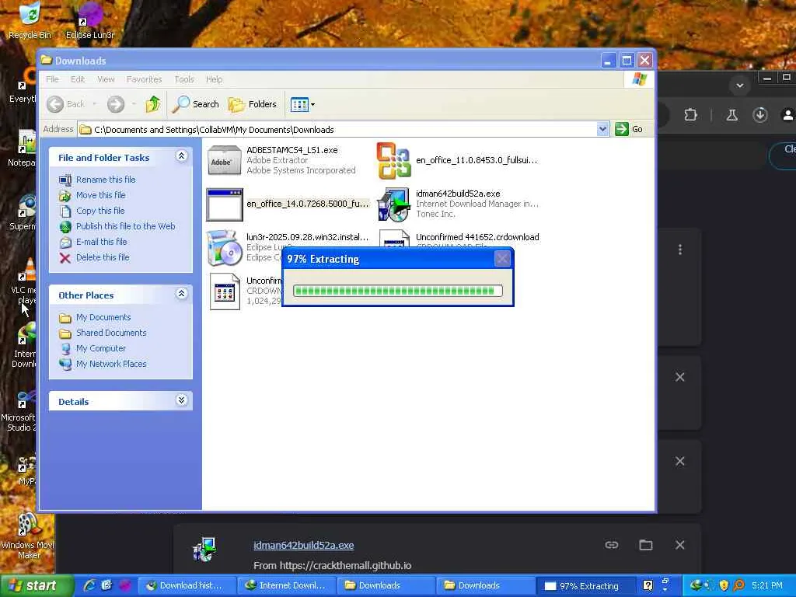This screenshot has height=597, width=796.
Task: Close the 97% Extracting dialog
Action: coord(502,259)
